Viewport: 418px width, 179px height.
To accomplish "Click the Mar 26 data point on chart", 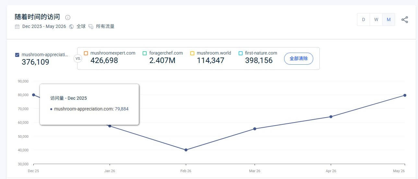I will pyautogui.click(x=255, y=129).
